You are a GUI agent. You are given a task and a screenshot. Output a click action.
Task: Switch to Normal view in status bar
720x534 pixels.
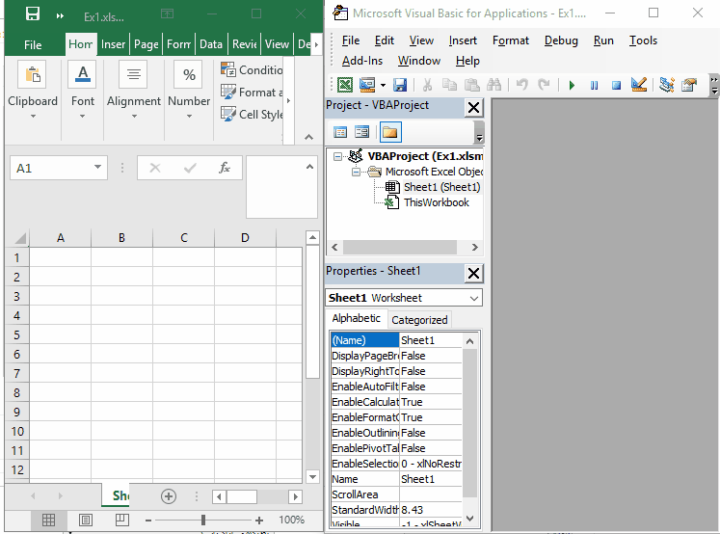click(48, 520)
